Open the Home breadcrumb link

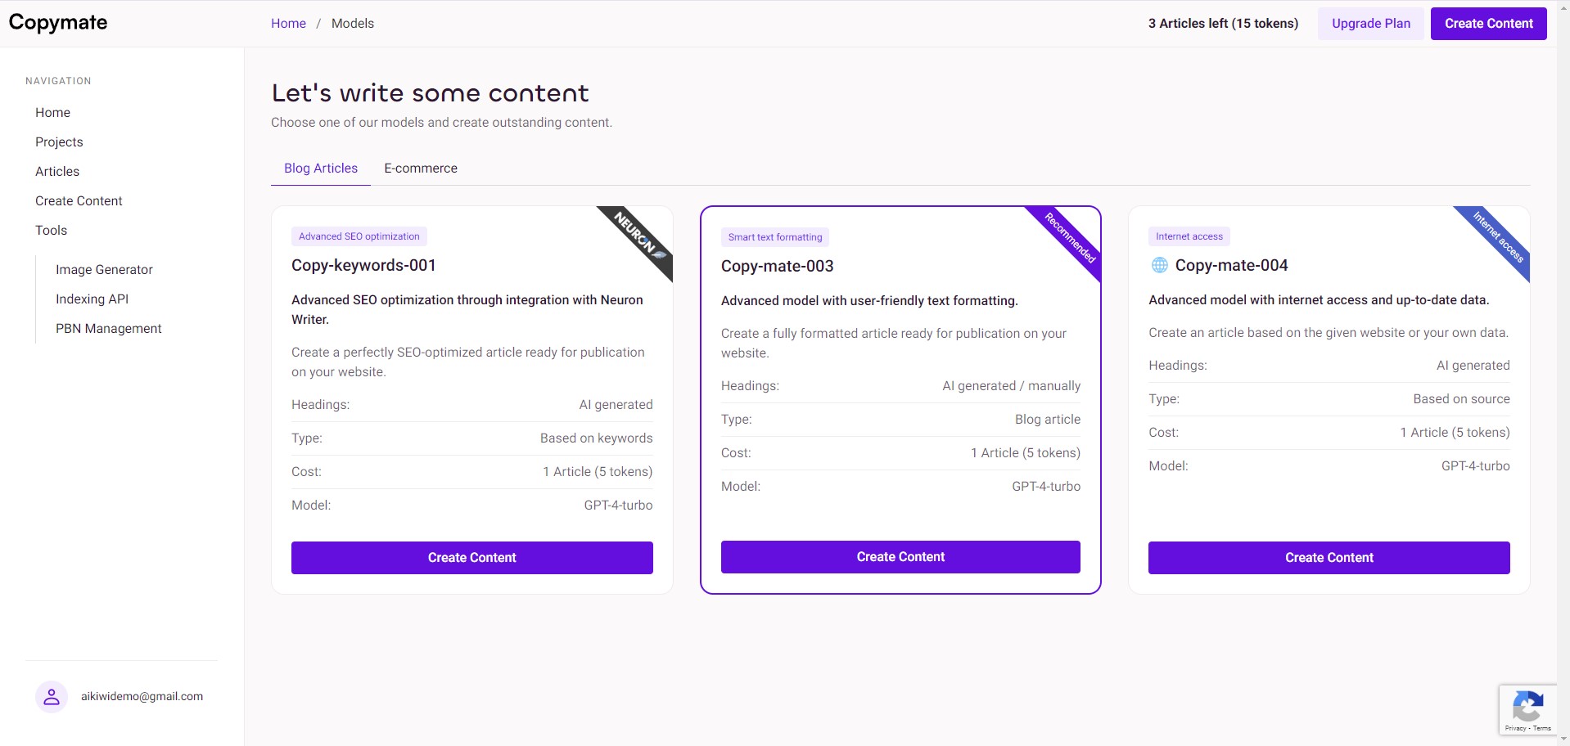[x=288, y=24]
